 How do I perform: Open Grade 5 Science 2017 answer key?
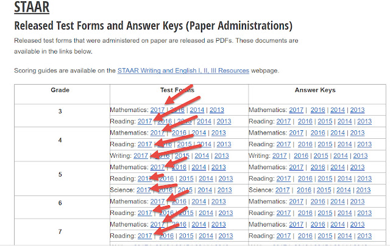[x=282, y=190]
